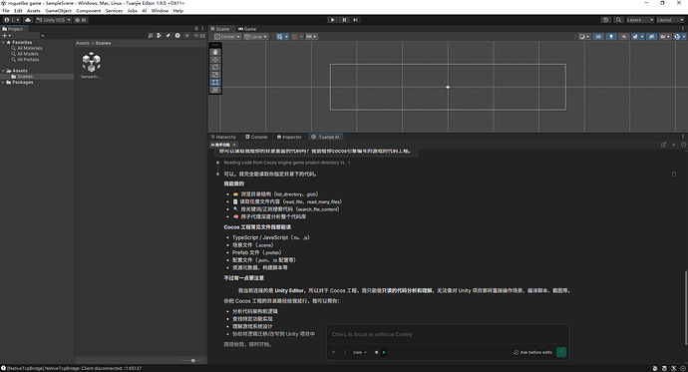Toggle Ask before edits option

point(532,352)
